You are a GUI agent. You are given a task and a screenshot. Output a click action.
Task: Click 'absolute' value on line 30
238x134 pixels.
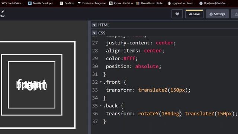(x=147, y=66)
